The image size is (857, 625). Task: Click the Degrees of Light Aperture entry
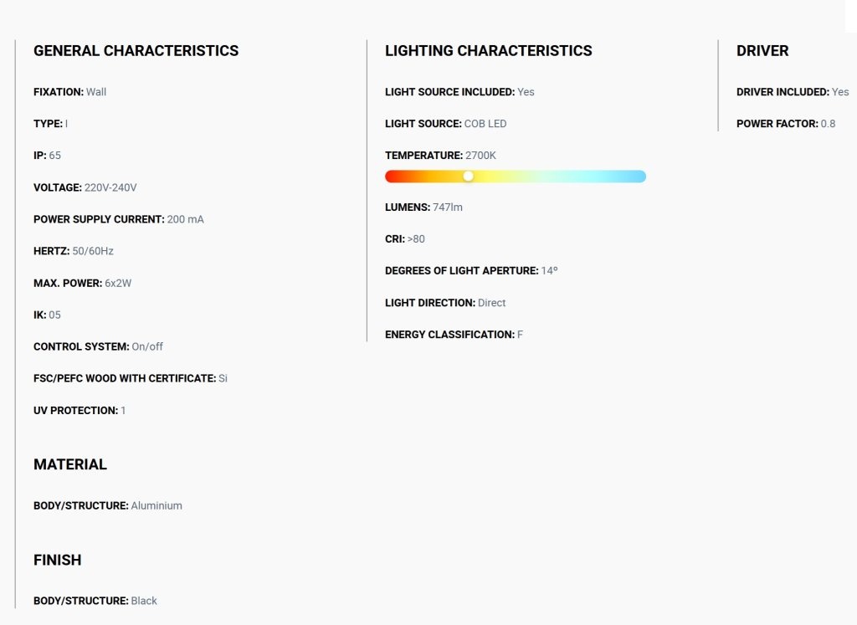(471, 270)
